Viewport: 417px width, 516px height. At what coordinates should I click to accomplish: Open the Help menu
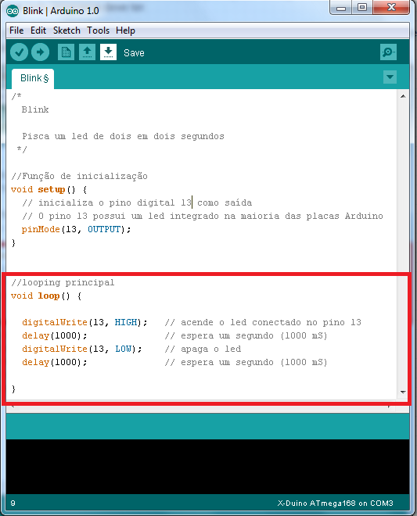pos(125,30)
